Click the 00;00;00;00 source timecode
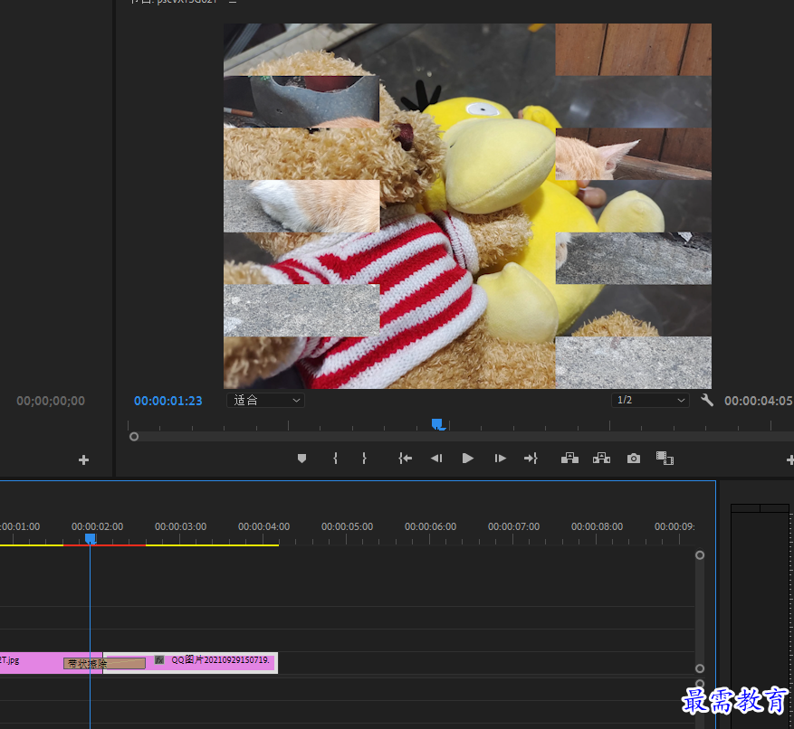This screenshot has width=794, height=729. [51, 401]
